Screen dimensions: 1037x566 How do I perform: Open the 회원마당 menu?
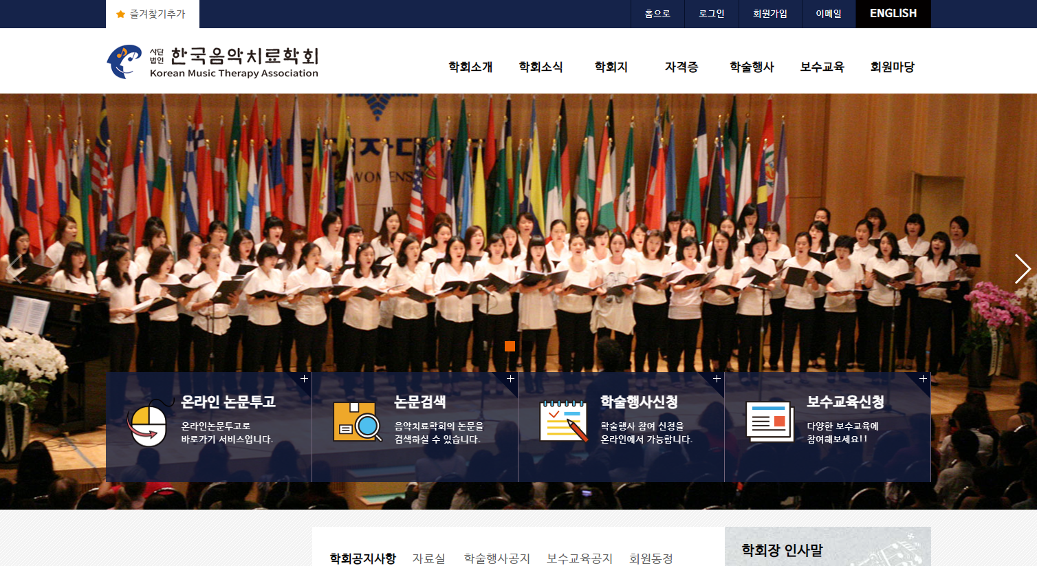click(x=892, y=67)
